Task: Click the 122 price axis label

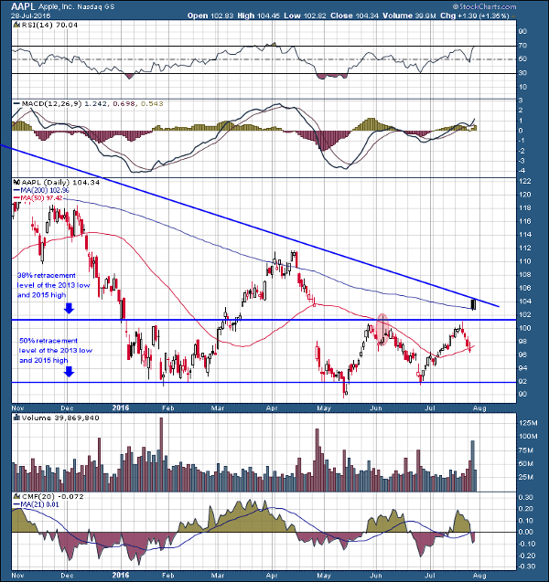Action: [x=525, y=181]
